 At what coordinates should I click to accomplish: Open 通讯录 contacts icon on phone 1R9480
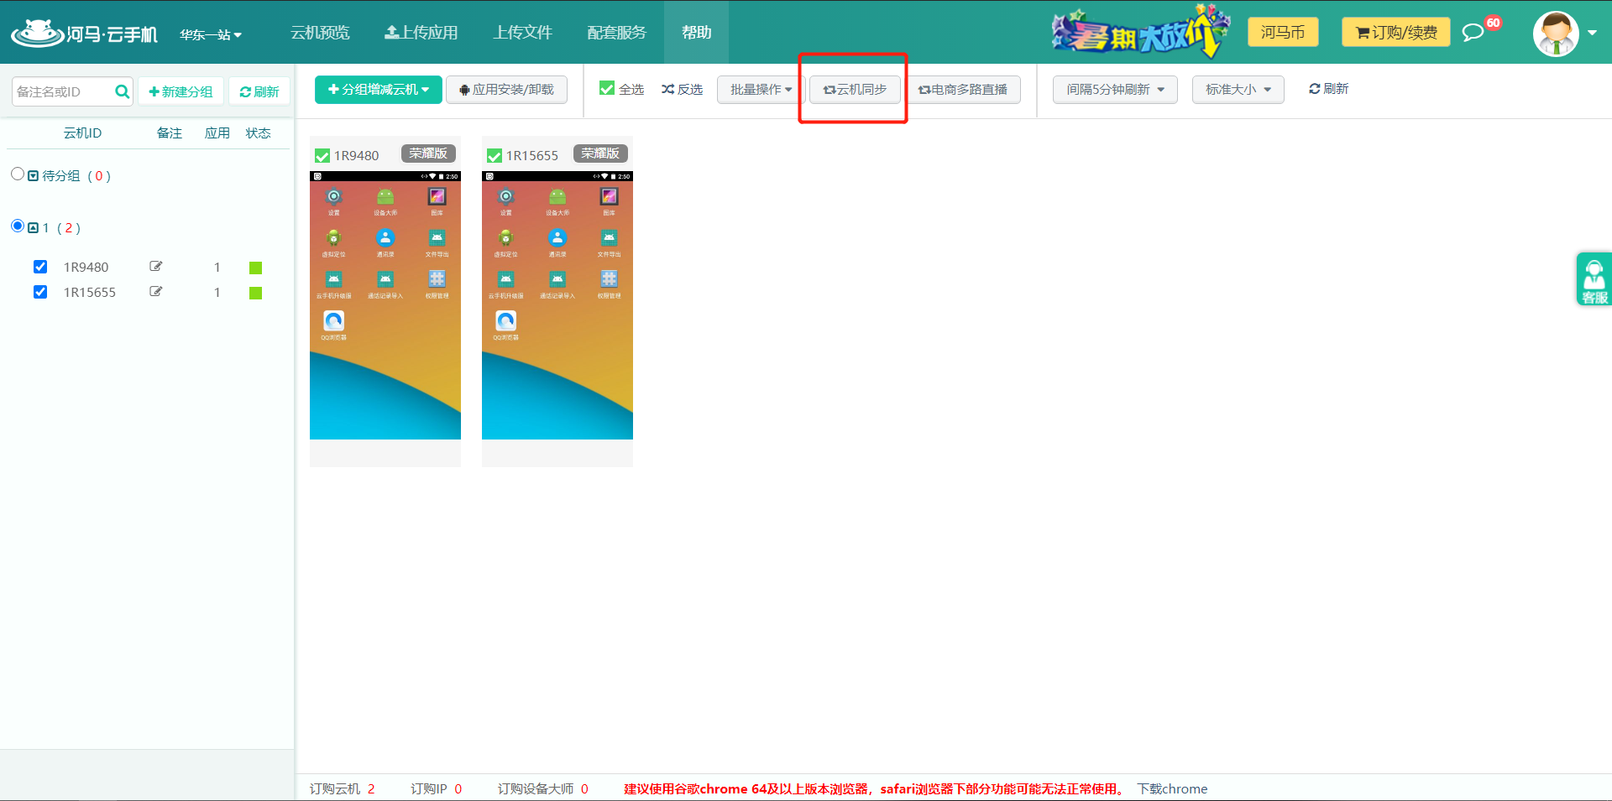tap(385, 238)
